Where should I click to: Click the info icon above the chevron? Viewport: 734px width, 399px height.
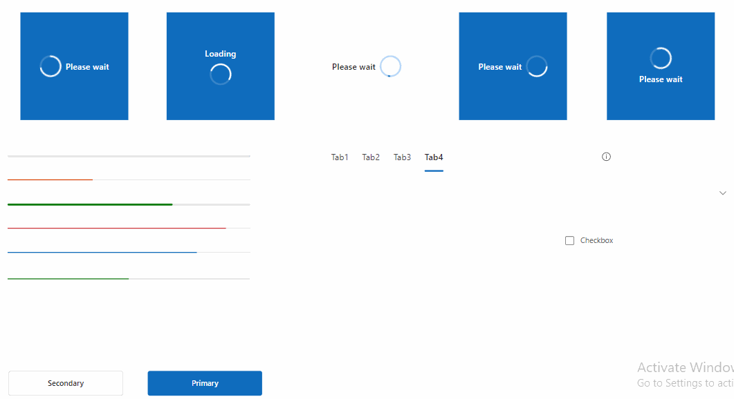pyautogui.click(x=606, y=157)
